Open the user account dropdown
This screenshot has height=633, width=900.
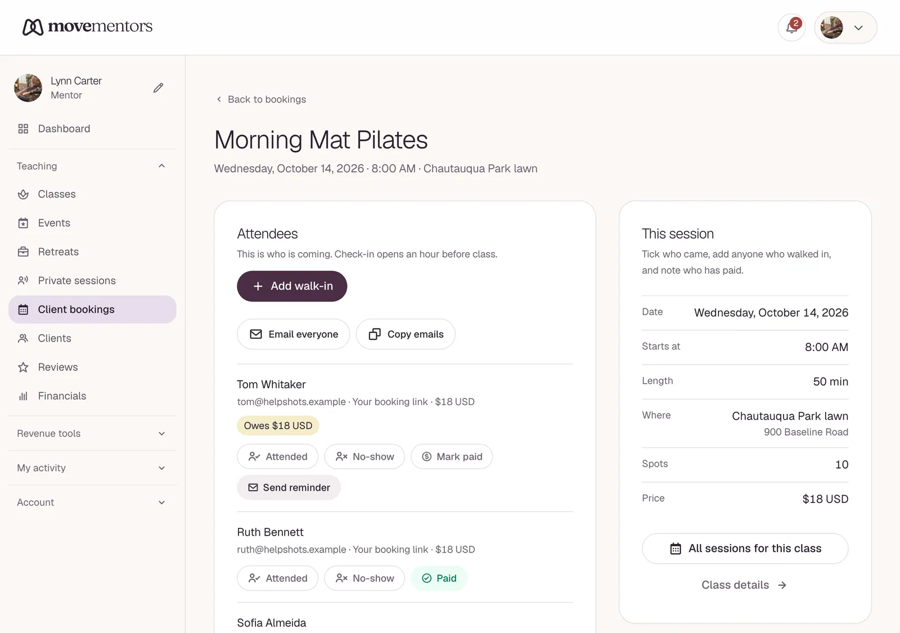pos(845,27)
